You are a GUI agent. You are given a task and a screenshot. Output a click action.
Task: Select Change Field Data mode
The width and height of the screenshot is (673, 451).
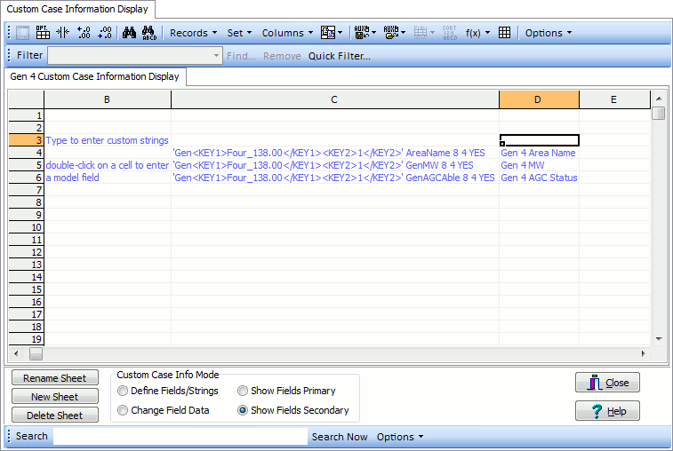click(123, 410)
